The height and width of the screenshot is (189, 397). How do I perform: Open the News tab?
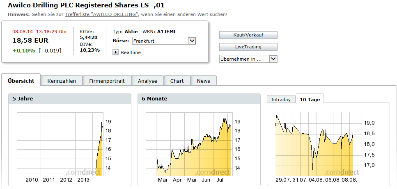coord(203,81)
